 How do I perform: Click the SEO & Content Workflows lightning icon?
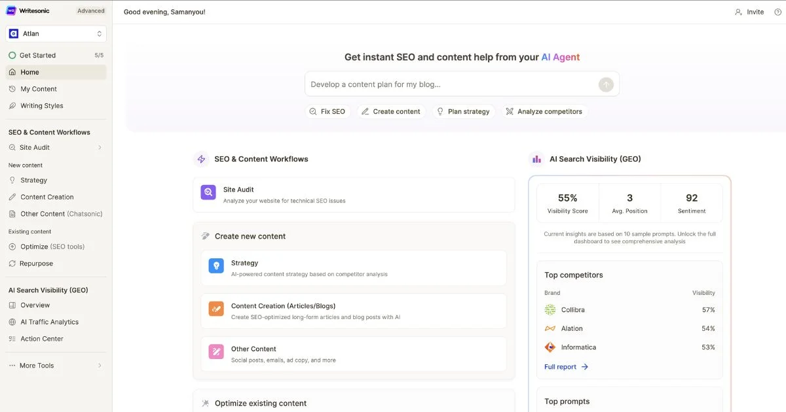pos(201,159)
